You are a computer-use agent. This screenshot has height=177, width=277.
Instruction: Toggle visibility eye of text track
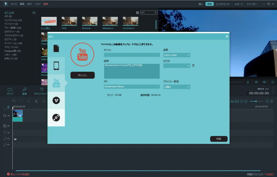[8, 133]
